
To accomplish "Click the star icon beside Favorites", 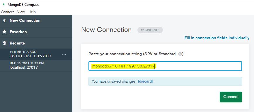I will (x=4, y=32).
